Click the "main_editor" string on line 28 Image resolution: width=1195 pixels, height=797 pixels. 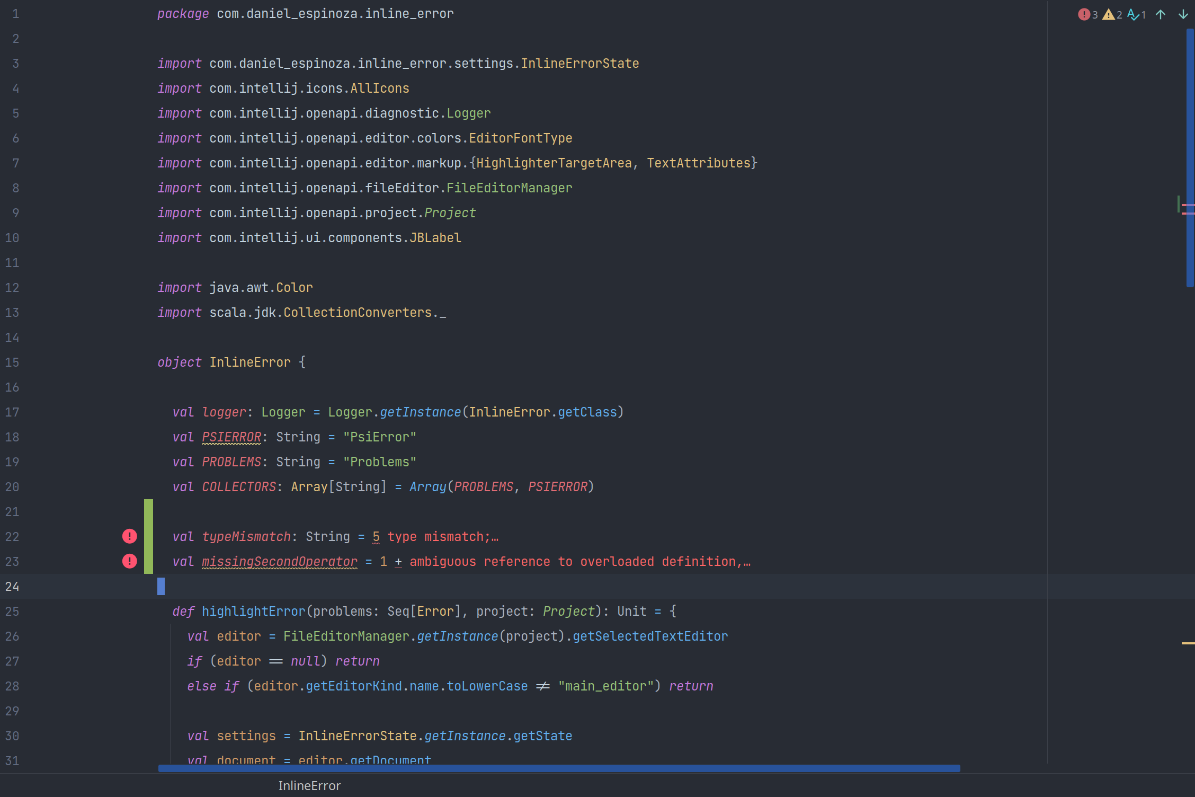[x=606, y=686]
